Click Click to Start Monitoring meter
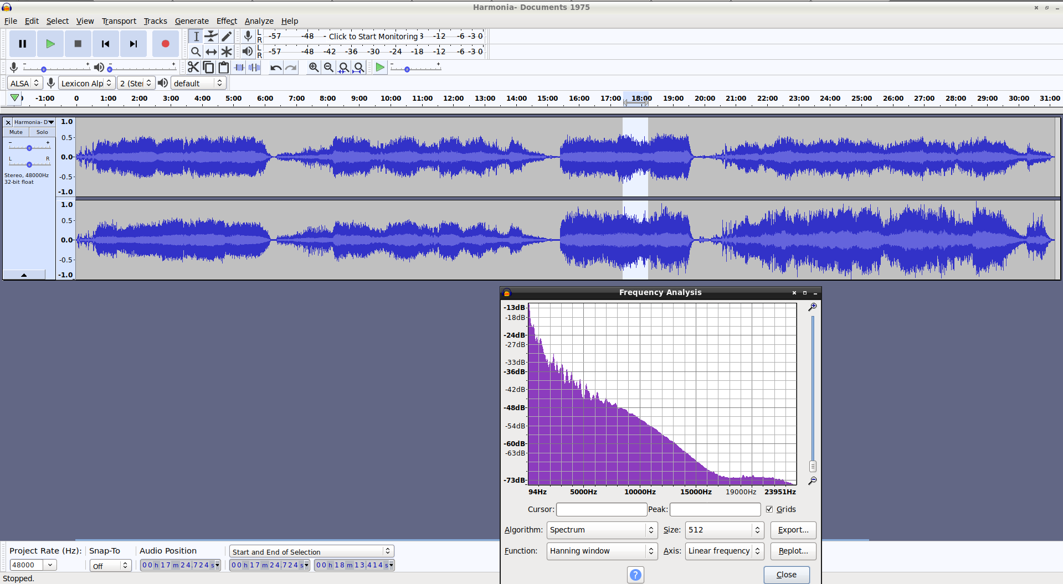 (x=373, y=37)
